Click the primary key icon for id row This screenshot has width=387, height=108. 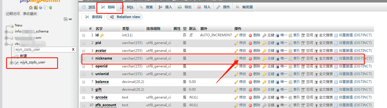[264, 35]
